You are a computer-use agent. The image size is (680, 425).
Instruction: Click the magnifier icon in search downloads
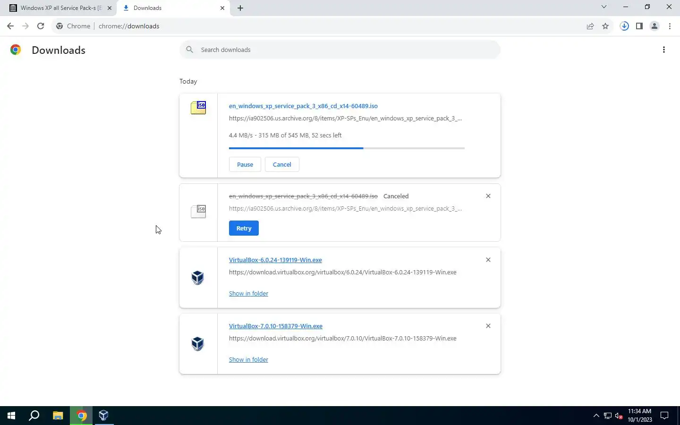[189, 50]
